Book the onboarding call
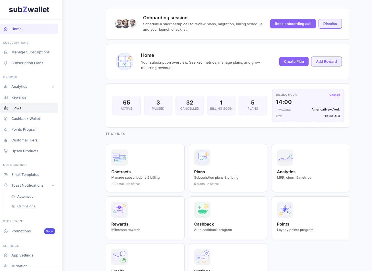Image resolution: width=372 pixels, height=271 pixels. tap(293, 24)
